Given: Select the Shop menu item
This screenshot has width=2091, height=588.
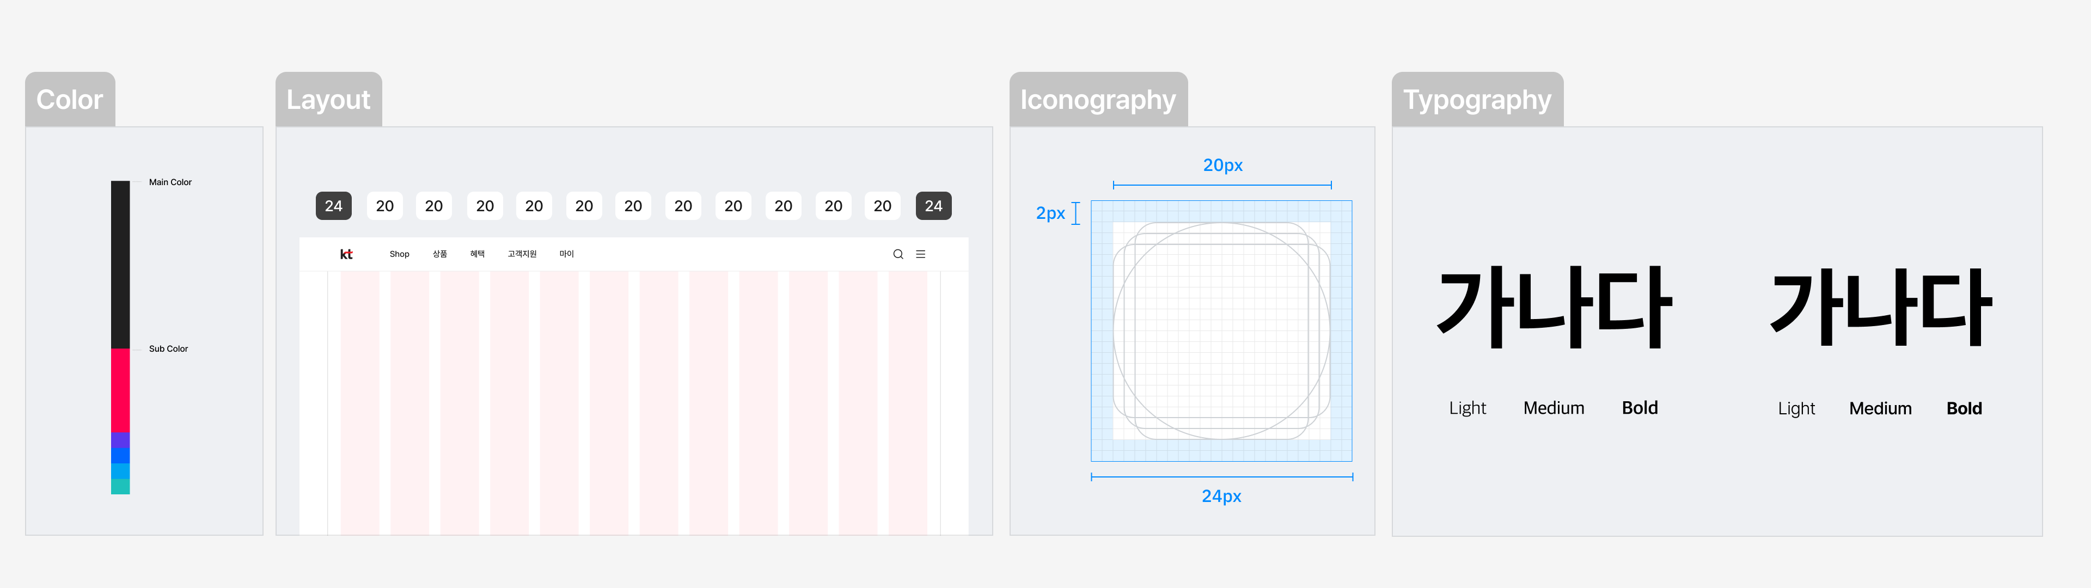Looking at the screenshot, I should click(x=399, y=254).
